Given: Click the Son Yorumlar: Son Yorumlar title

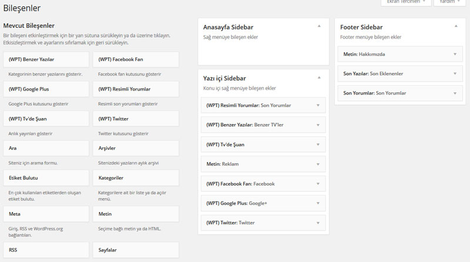Looking at the screenshot, I should [375, 93].
